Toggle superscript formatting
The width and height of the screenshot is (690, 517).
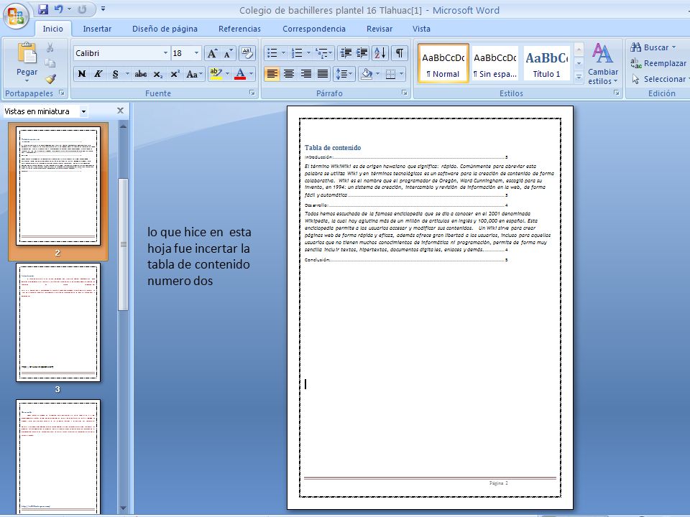[175, 74]
